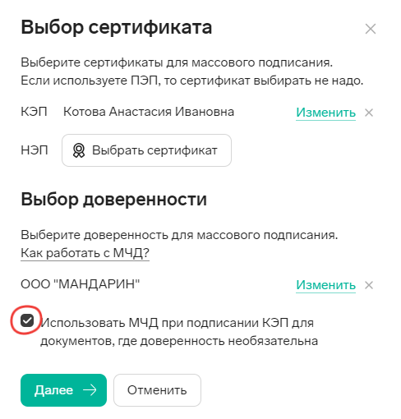This screenshot has height=419, width=401.
Task: Open the Как работать с МЧД? help link
Action: 85,253
